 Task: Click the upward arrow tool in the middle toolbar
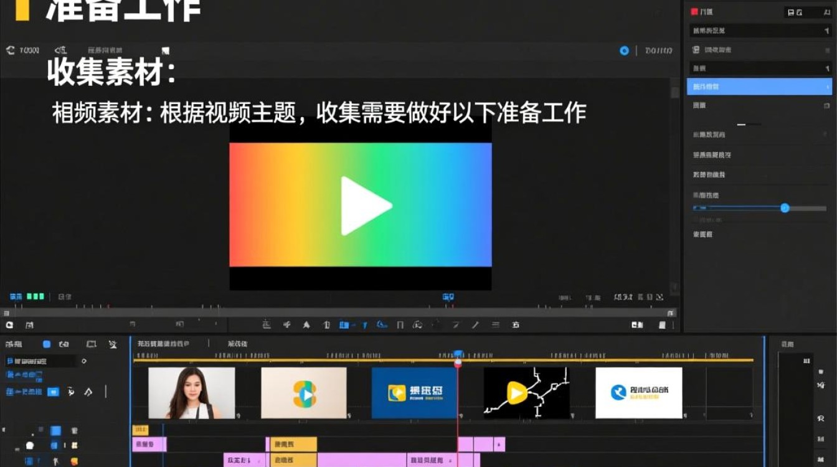(306, 324)
